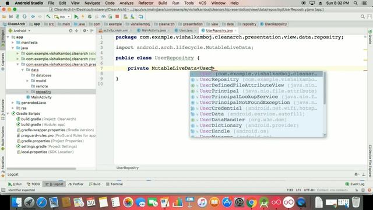Image resolution: width=373 pixels, height=210 pixels.
Task: Click the Debug app bug icon
Action: click(x=90, y=17)
